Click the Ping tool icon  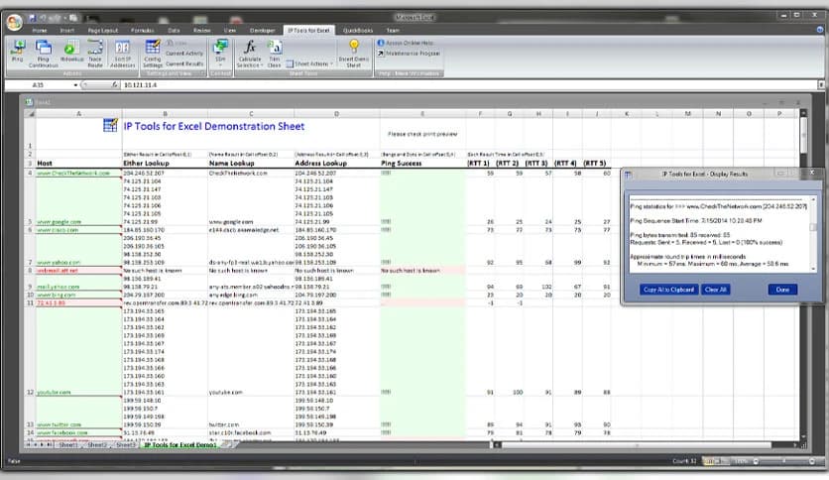coord(18,52)
